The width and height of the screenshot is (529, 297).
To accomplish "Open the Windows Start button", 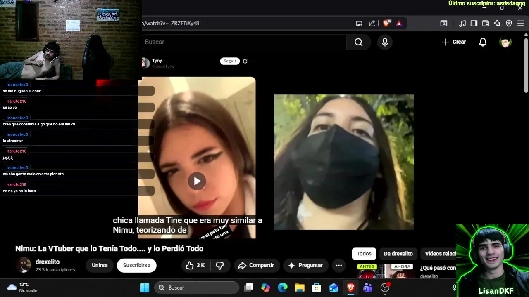I will [x=145, y=288].
